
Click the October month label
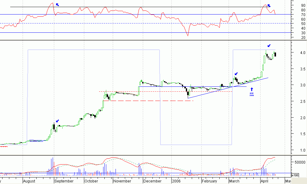(x=91, y=181)
